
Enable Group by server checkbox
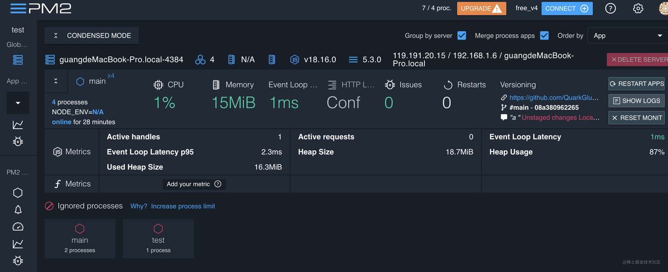coord(462,35)
